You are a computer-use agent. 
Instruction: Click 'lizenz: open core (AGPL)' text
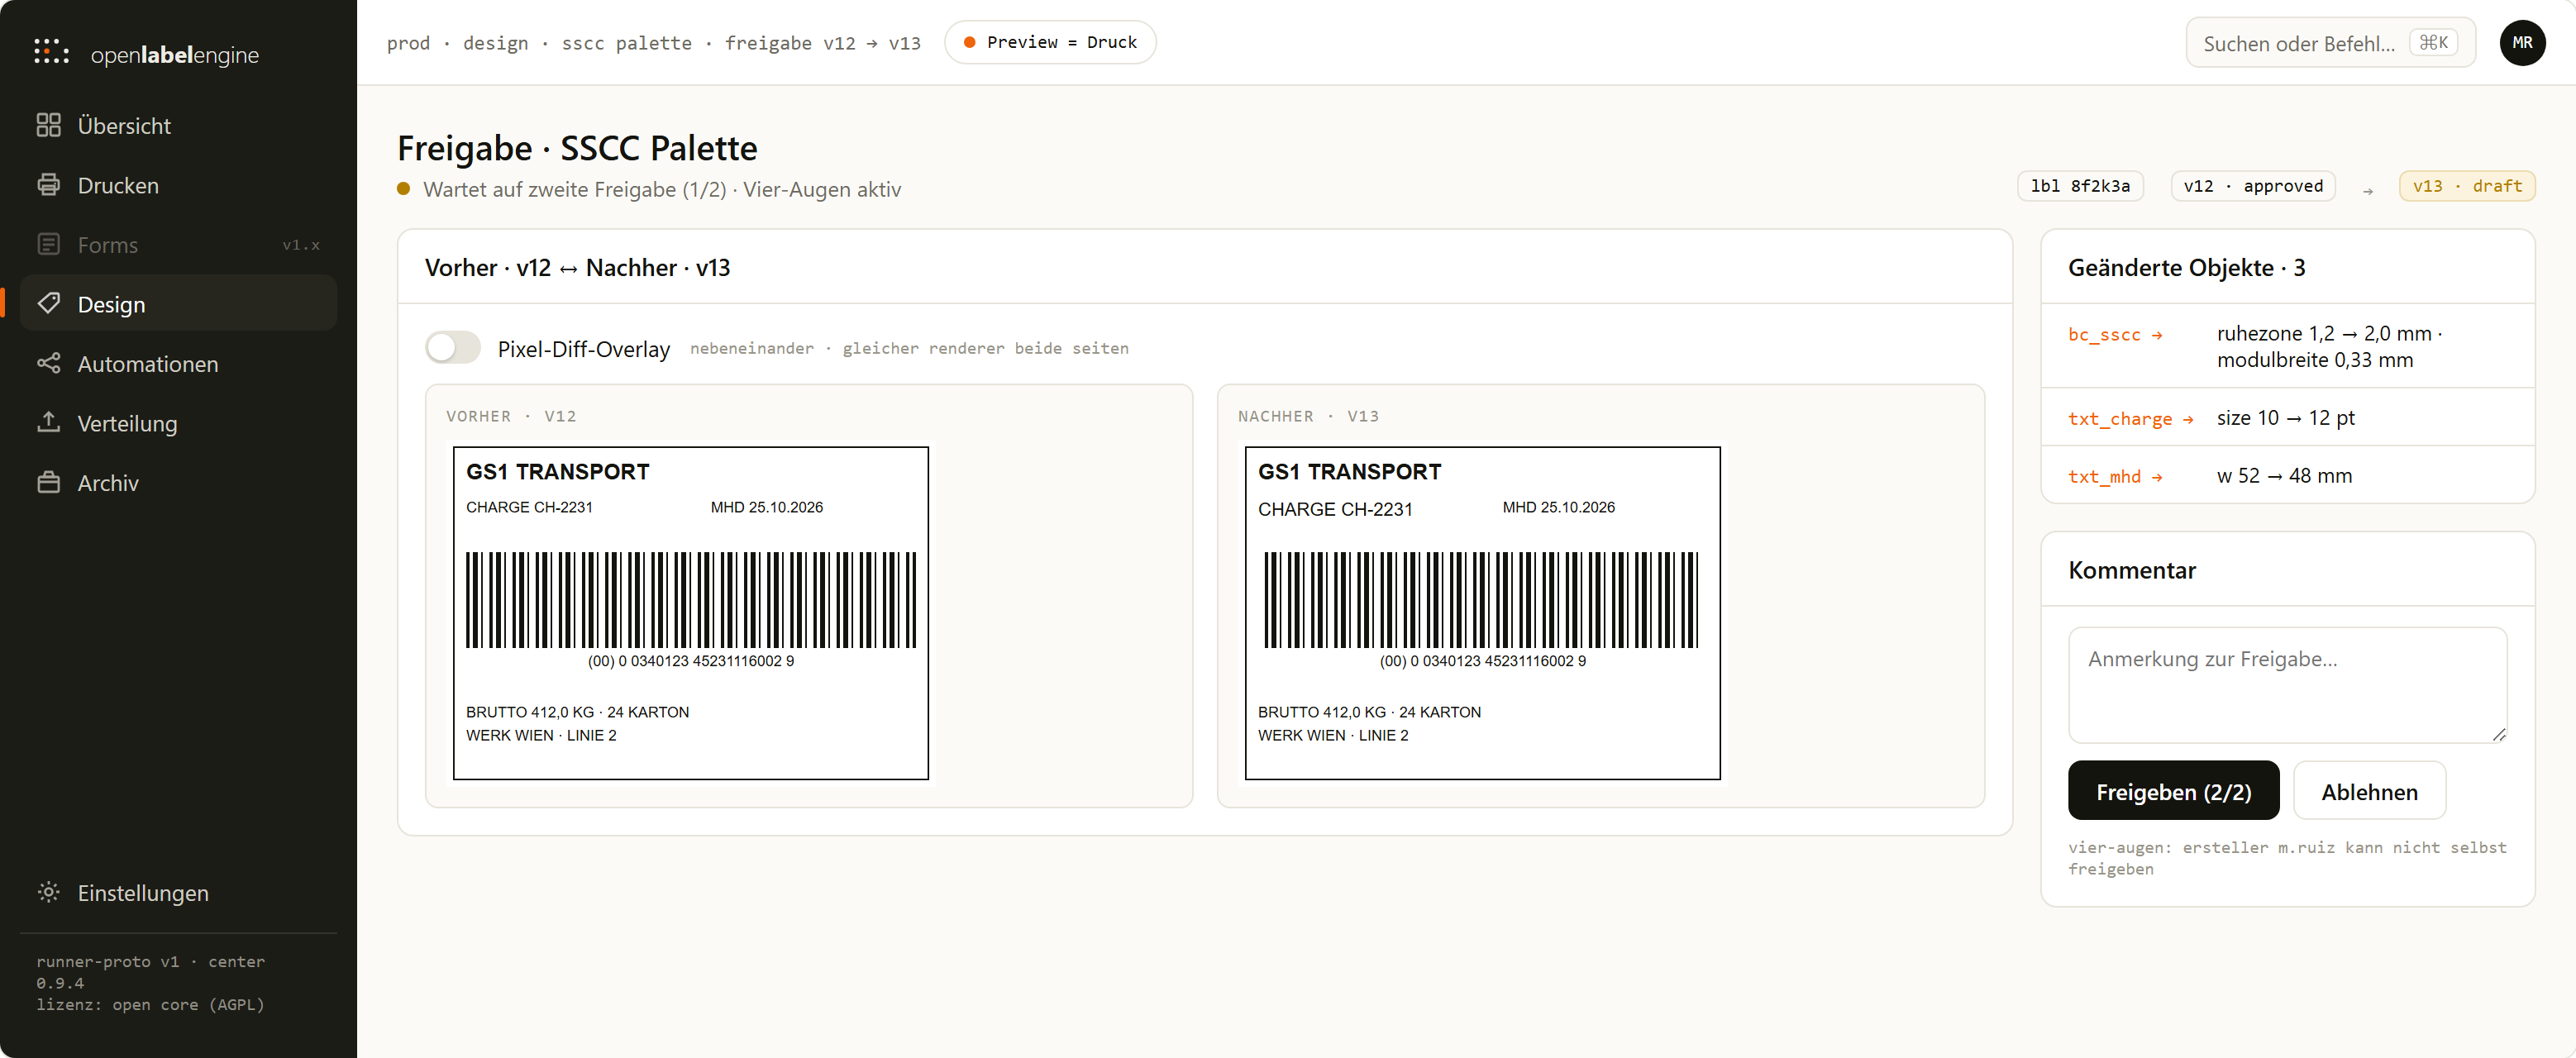coord(150,1004)
